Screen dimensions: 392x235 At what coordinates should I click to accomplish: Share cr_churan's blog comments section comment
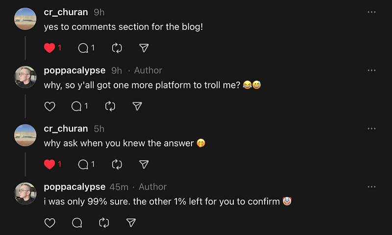tap(144, 48)
